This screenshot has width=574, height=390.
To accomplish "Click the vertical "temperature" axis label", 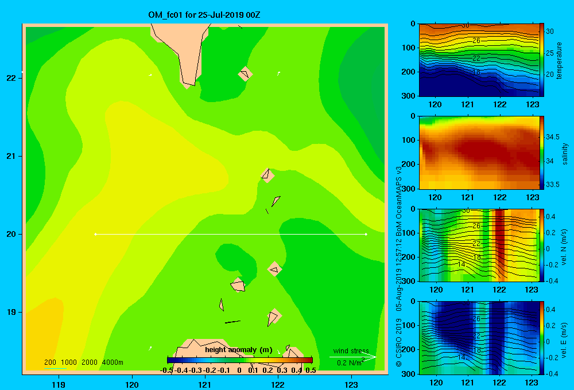I will (559, 60).
